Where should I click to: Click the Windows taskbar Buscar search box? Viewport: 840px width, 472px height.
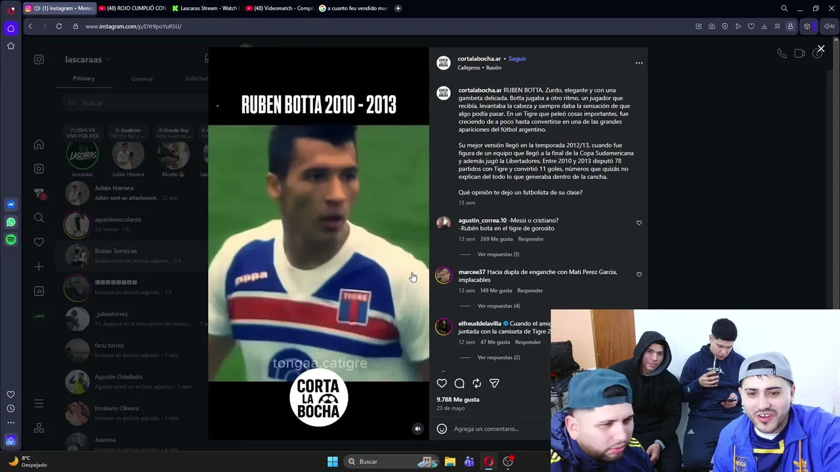coord(392,462)
